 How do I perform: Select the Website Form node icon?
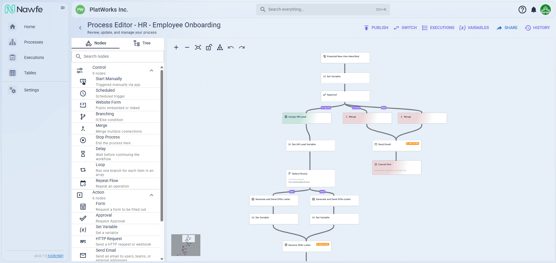pos(83,105)
